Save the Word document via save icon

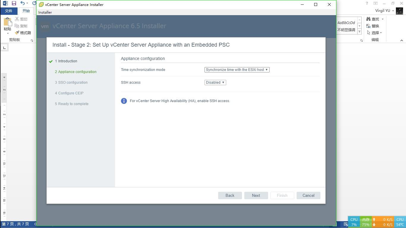[x=14, y=3]
